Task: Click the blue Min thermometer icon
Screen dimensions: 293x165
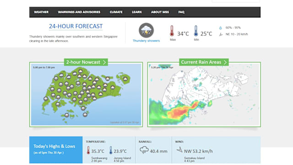Action: [x=196, y=31]
